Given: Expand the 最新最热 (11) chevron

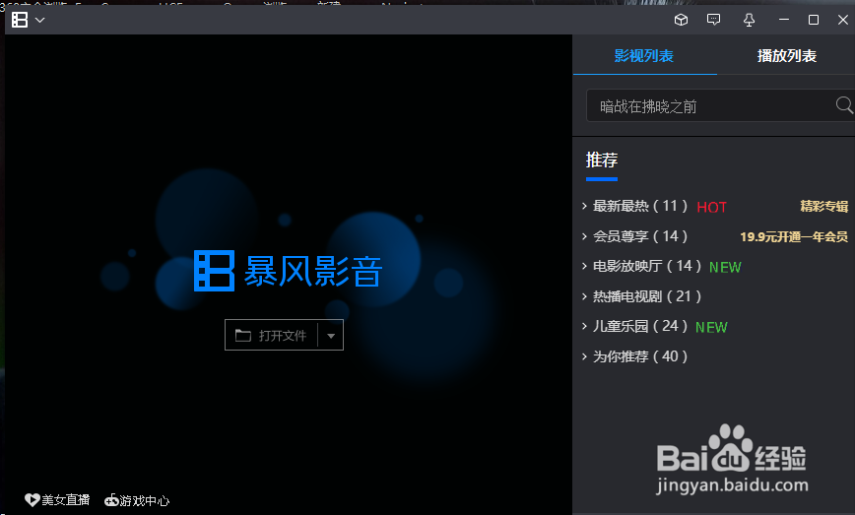Looking at the screenshot, I should 584,206.
